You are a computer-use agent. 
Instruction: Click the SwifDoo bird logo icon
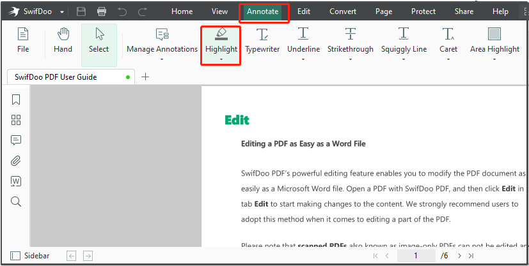tap(14, 12)
